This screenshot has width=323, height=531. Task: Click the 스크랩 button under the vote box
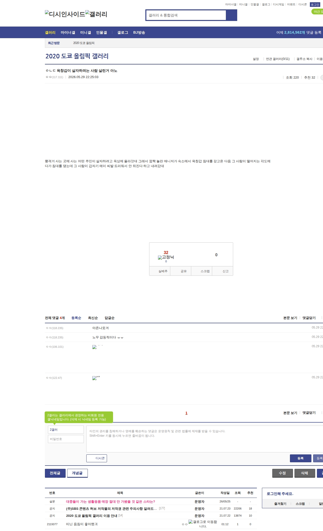(x=202, y=271)
